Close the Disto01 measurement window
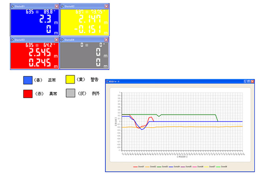 pos(57,6)
